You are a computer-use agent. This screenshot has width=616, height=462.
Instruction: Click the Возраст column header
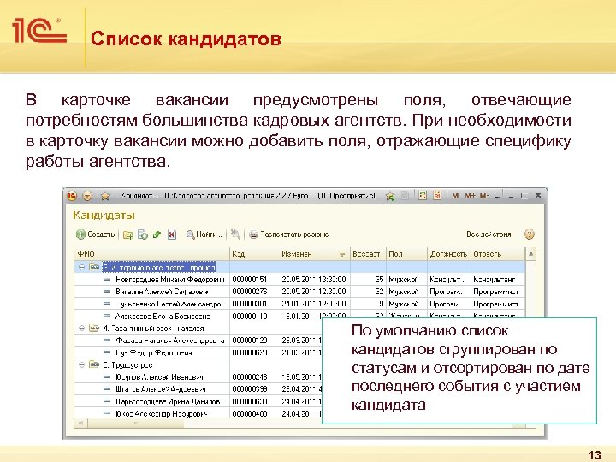[x=368, y=254]
